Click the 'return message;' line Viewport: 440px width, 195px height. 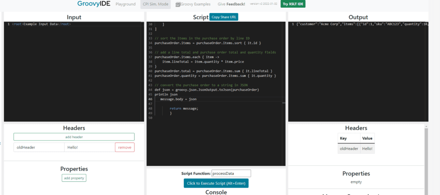coord(184,108)
